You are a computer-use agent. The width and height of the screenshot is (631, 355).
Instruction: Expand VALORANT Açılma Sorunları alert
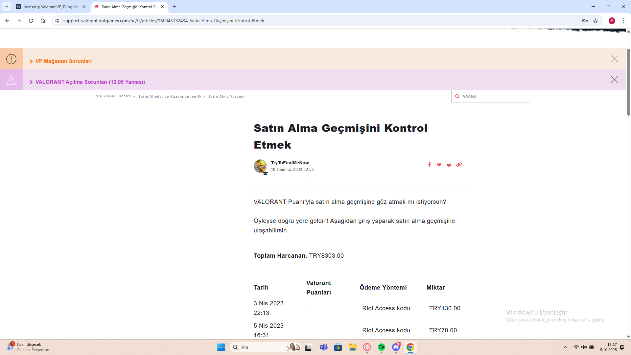pyautogui.click(x=90, y=82)
